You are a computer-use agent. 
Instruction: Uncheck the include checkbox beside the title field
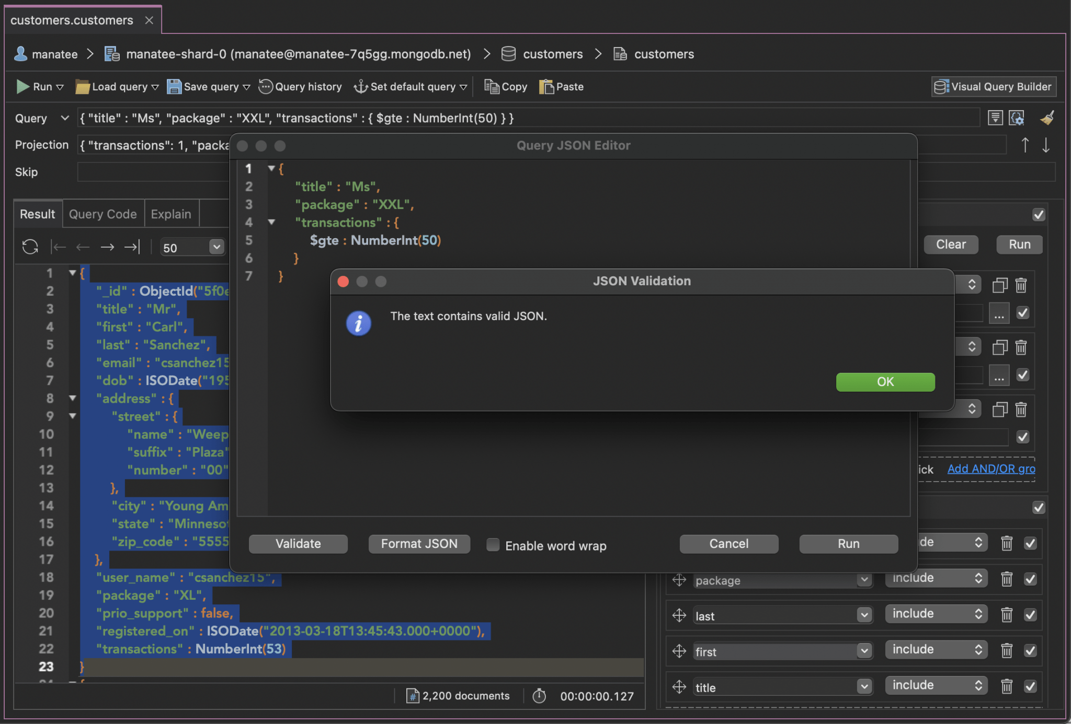[1031, 686]
